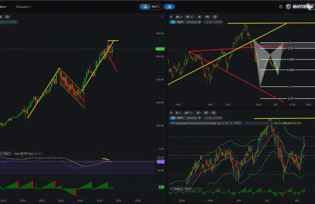Screen dimensions: 315x204
Task: Toggle the MSFT symbol pill in header
Action: click(x=151, y=7)
